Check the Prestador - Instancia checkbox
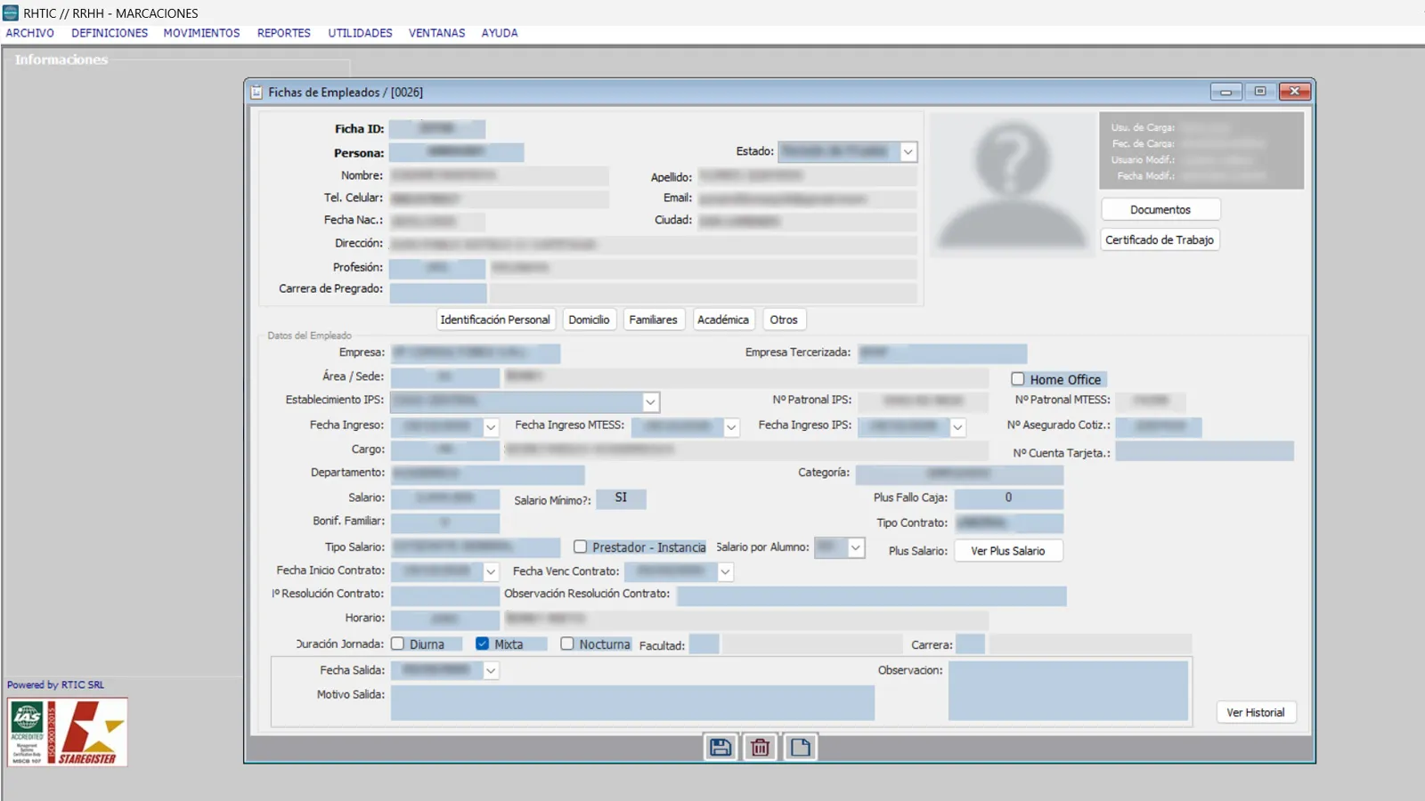The image size is (1425, 801). (x=580, y=547)
